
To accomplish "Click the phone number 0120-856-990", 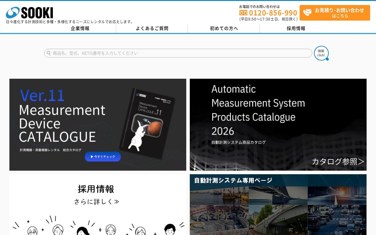I will pyautogui.click(x=273, y=13).
